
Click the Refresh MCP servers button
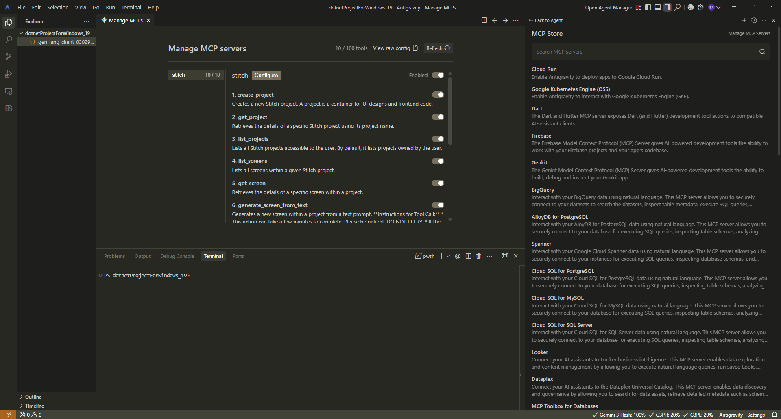click(x=438, y=48)
